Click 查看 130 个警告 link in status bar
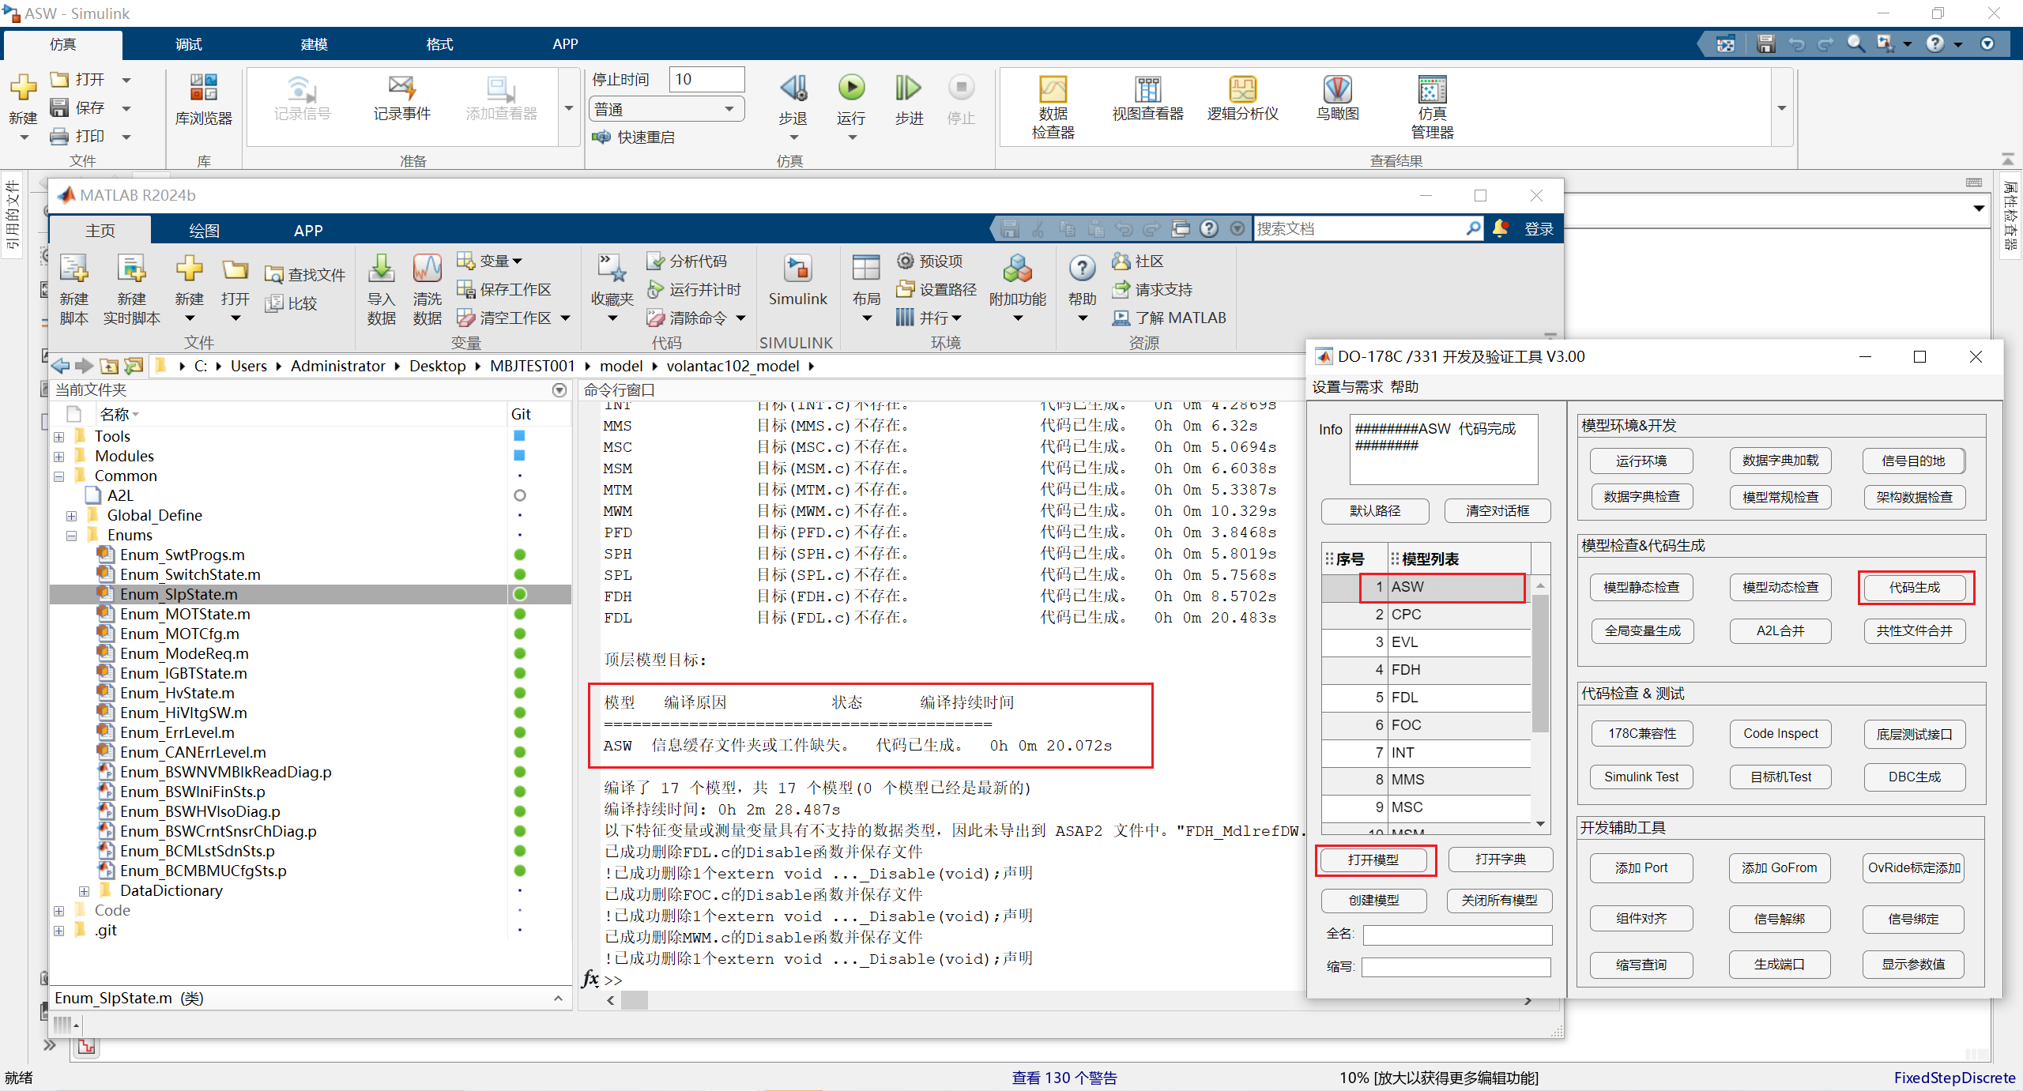This screenshot has width=2023, height=1091. (x=1064, y=1078)
